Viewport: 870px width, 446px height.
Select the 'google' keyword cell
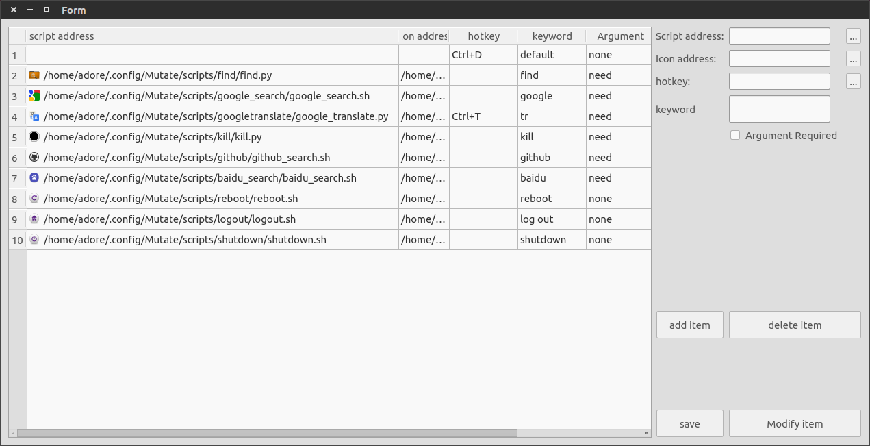click(552, 96)
